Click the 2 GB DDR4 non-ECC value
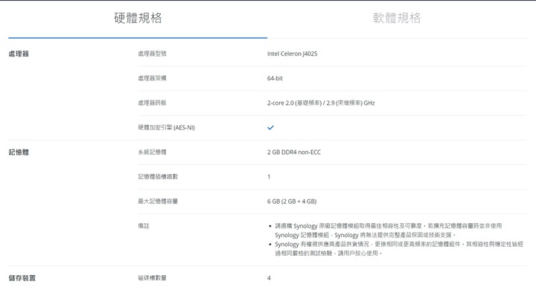This screenshot has height=290, width=536. click(294, 152)
